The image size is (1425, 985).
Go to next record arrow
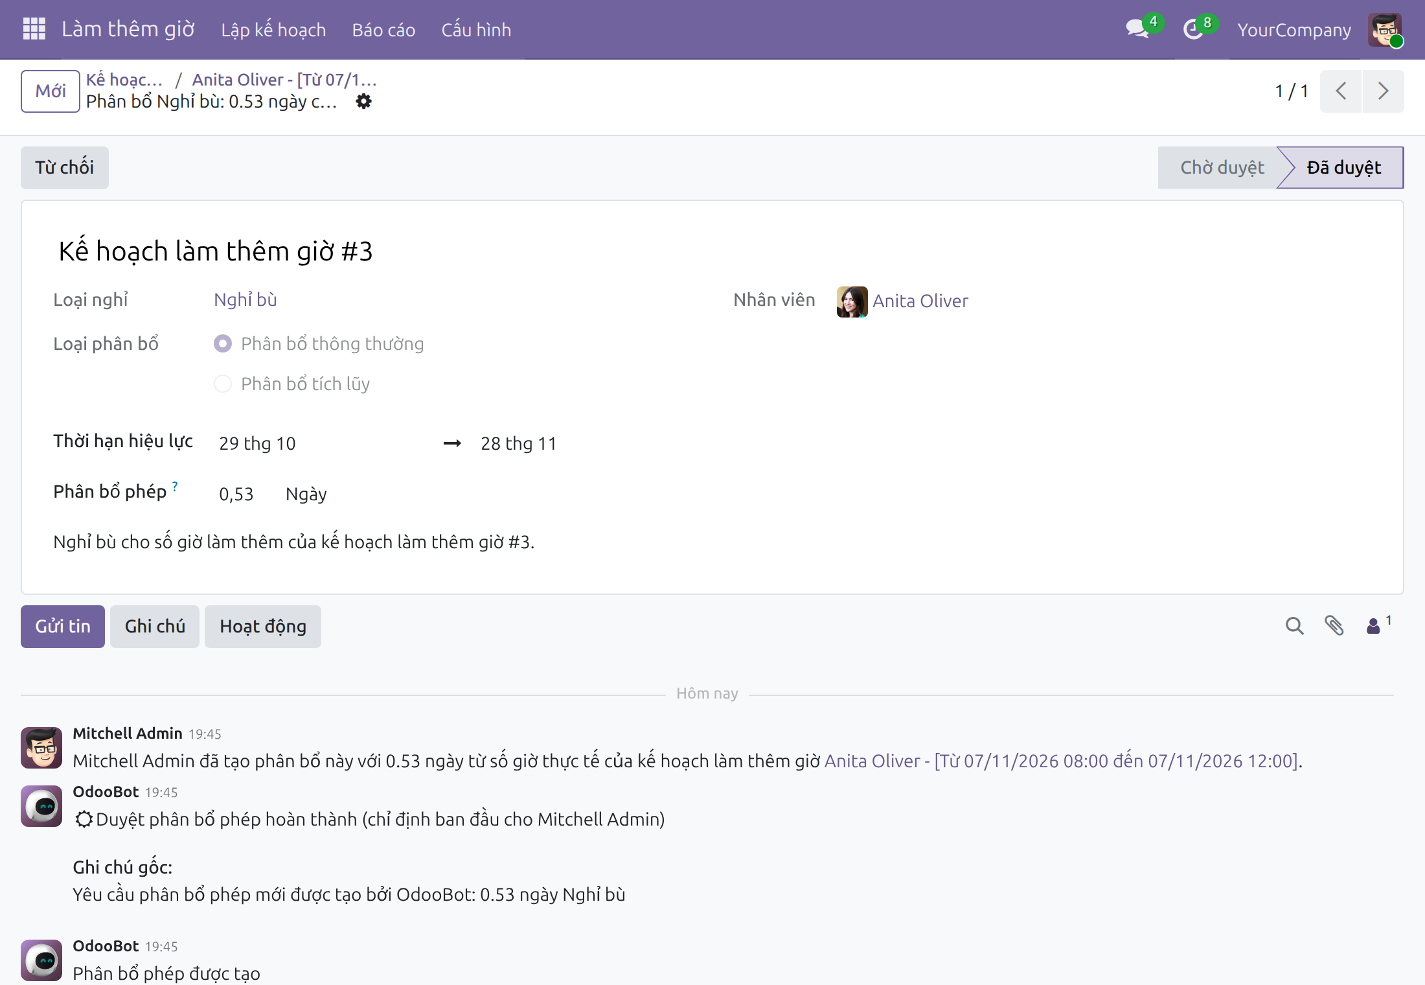(x=1383, y=91)
